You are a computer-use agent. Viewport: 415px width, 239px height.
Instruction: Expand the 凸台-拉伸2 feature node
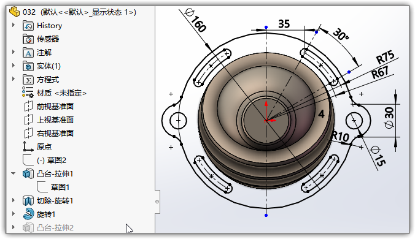(x=14, y=227)
